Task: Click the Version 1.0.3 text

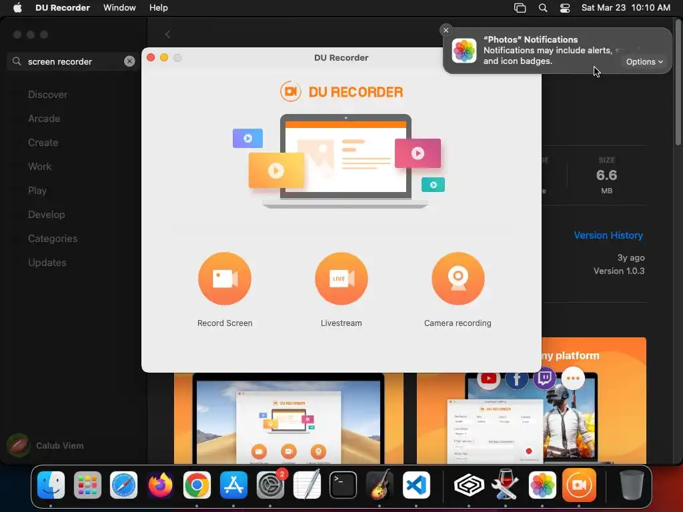Action: pyautogui.click(x=618, y=271)
